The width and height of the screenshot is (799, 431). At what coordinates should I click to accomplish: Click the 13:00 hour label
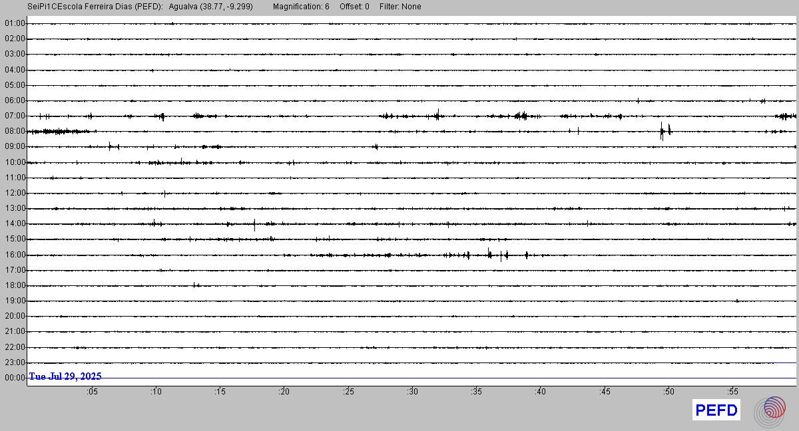(15, 208)
